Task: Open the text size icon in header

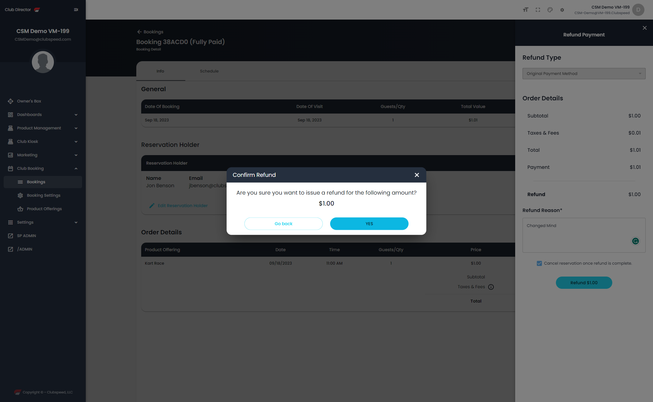Action: tap(526, 10)
